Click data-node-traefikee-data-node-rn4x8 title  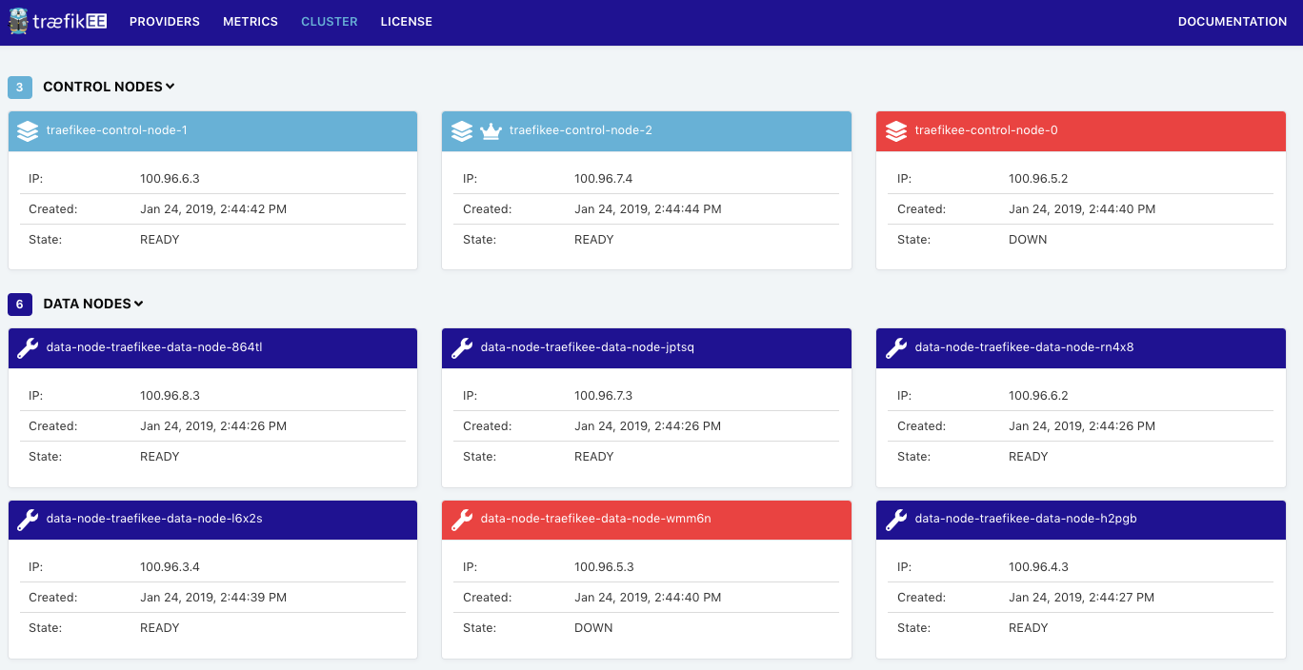(1024, 347)
